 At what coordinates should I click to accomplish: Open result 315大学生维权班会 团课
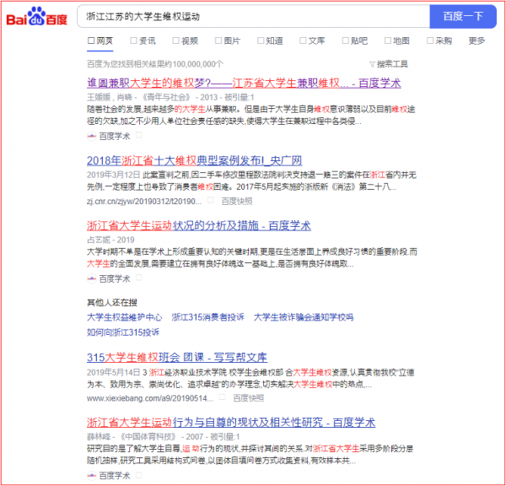click(x=177, y=357)
